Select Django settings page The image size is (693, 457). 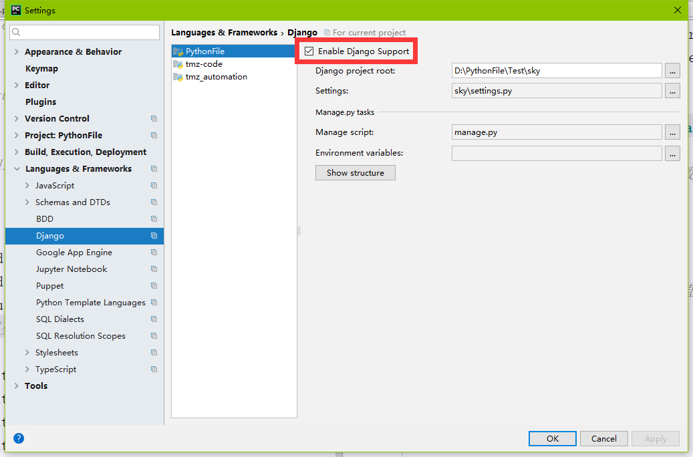(84, 236)
